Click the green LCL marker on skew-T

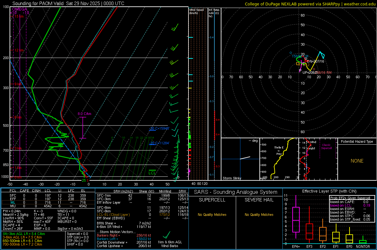pos(152,173)
